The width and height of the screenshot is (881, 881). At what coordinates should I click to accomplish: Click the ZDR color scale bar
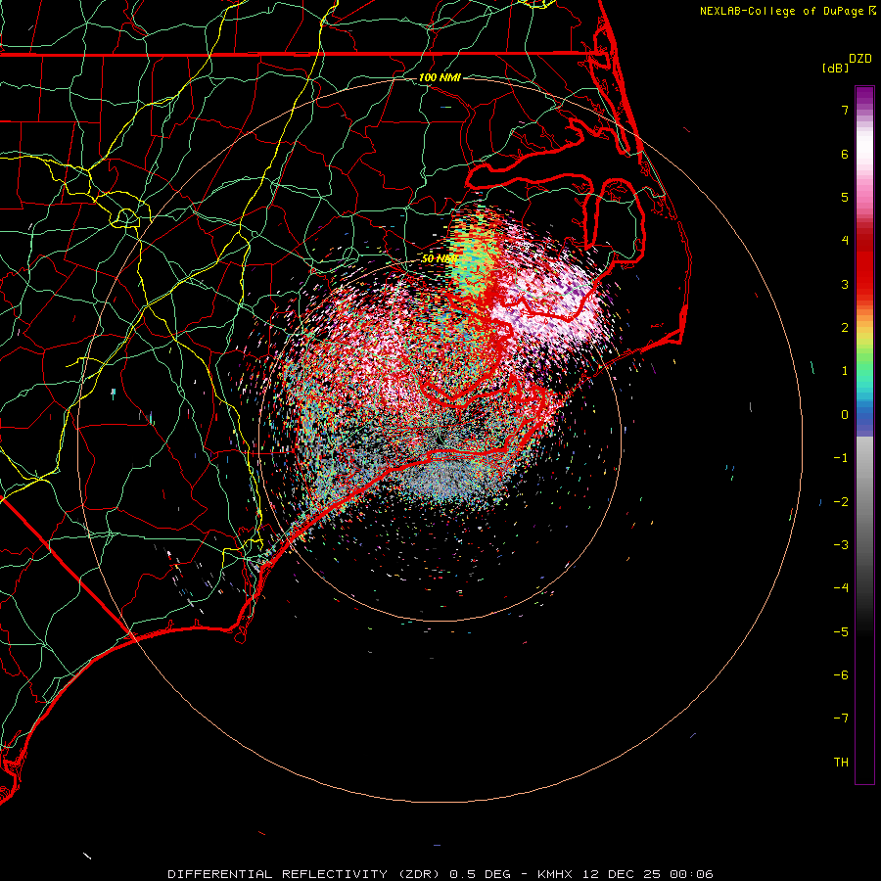864,435
